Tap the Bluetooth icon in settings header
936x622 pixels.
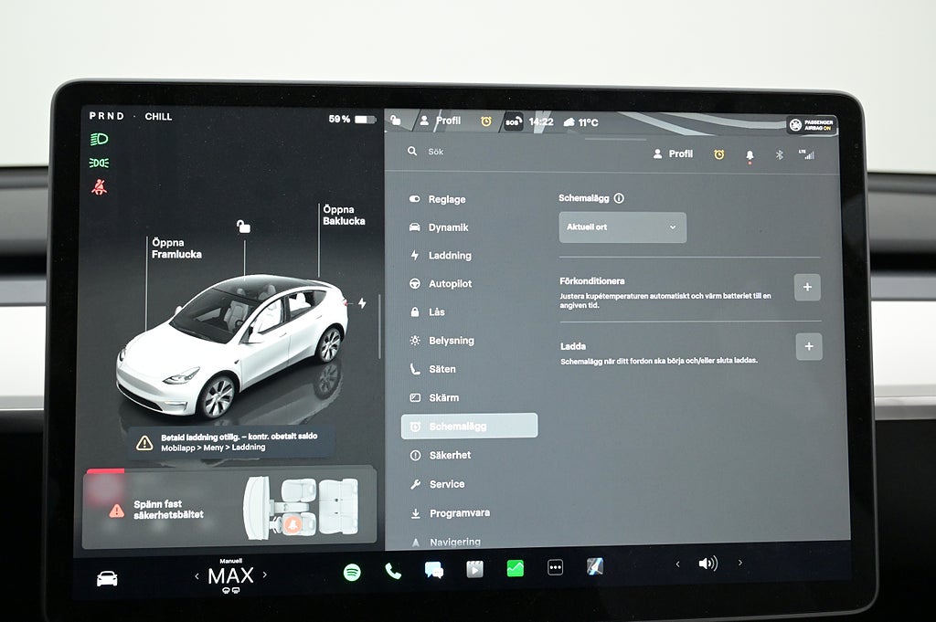780,154
